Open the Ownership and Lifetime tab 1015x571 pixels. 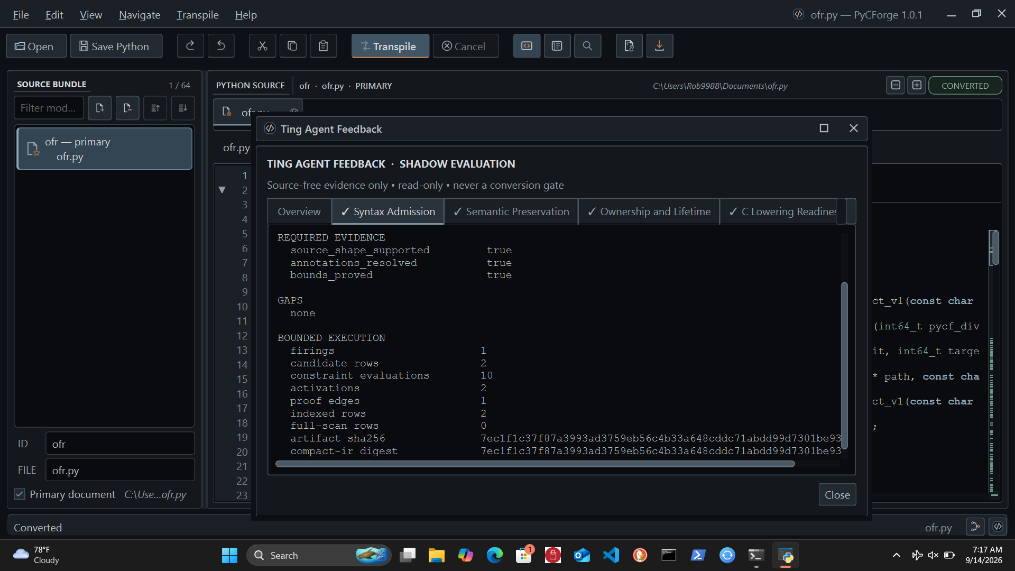coord(649,211)
